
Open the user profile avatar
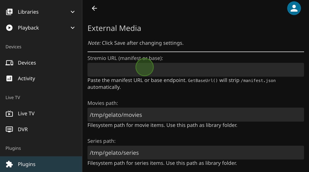click(x=294, y=8)
